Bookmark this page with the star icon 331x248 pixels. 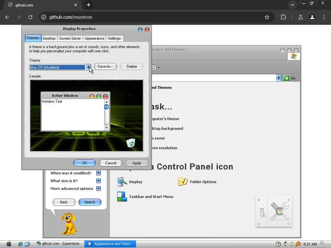pyautogui.click(x=267, y=17)
